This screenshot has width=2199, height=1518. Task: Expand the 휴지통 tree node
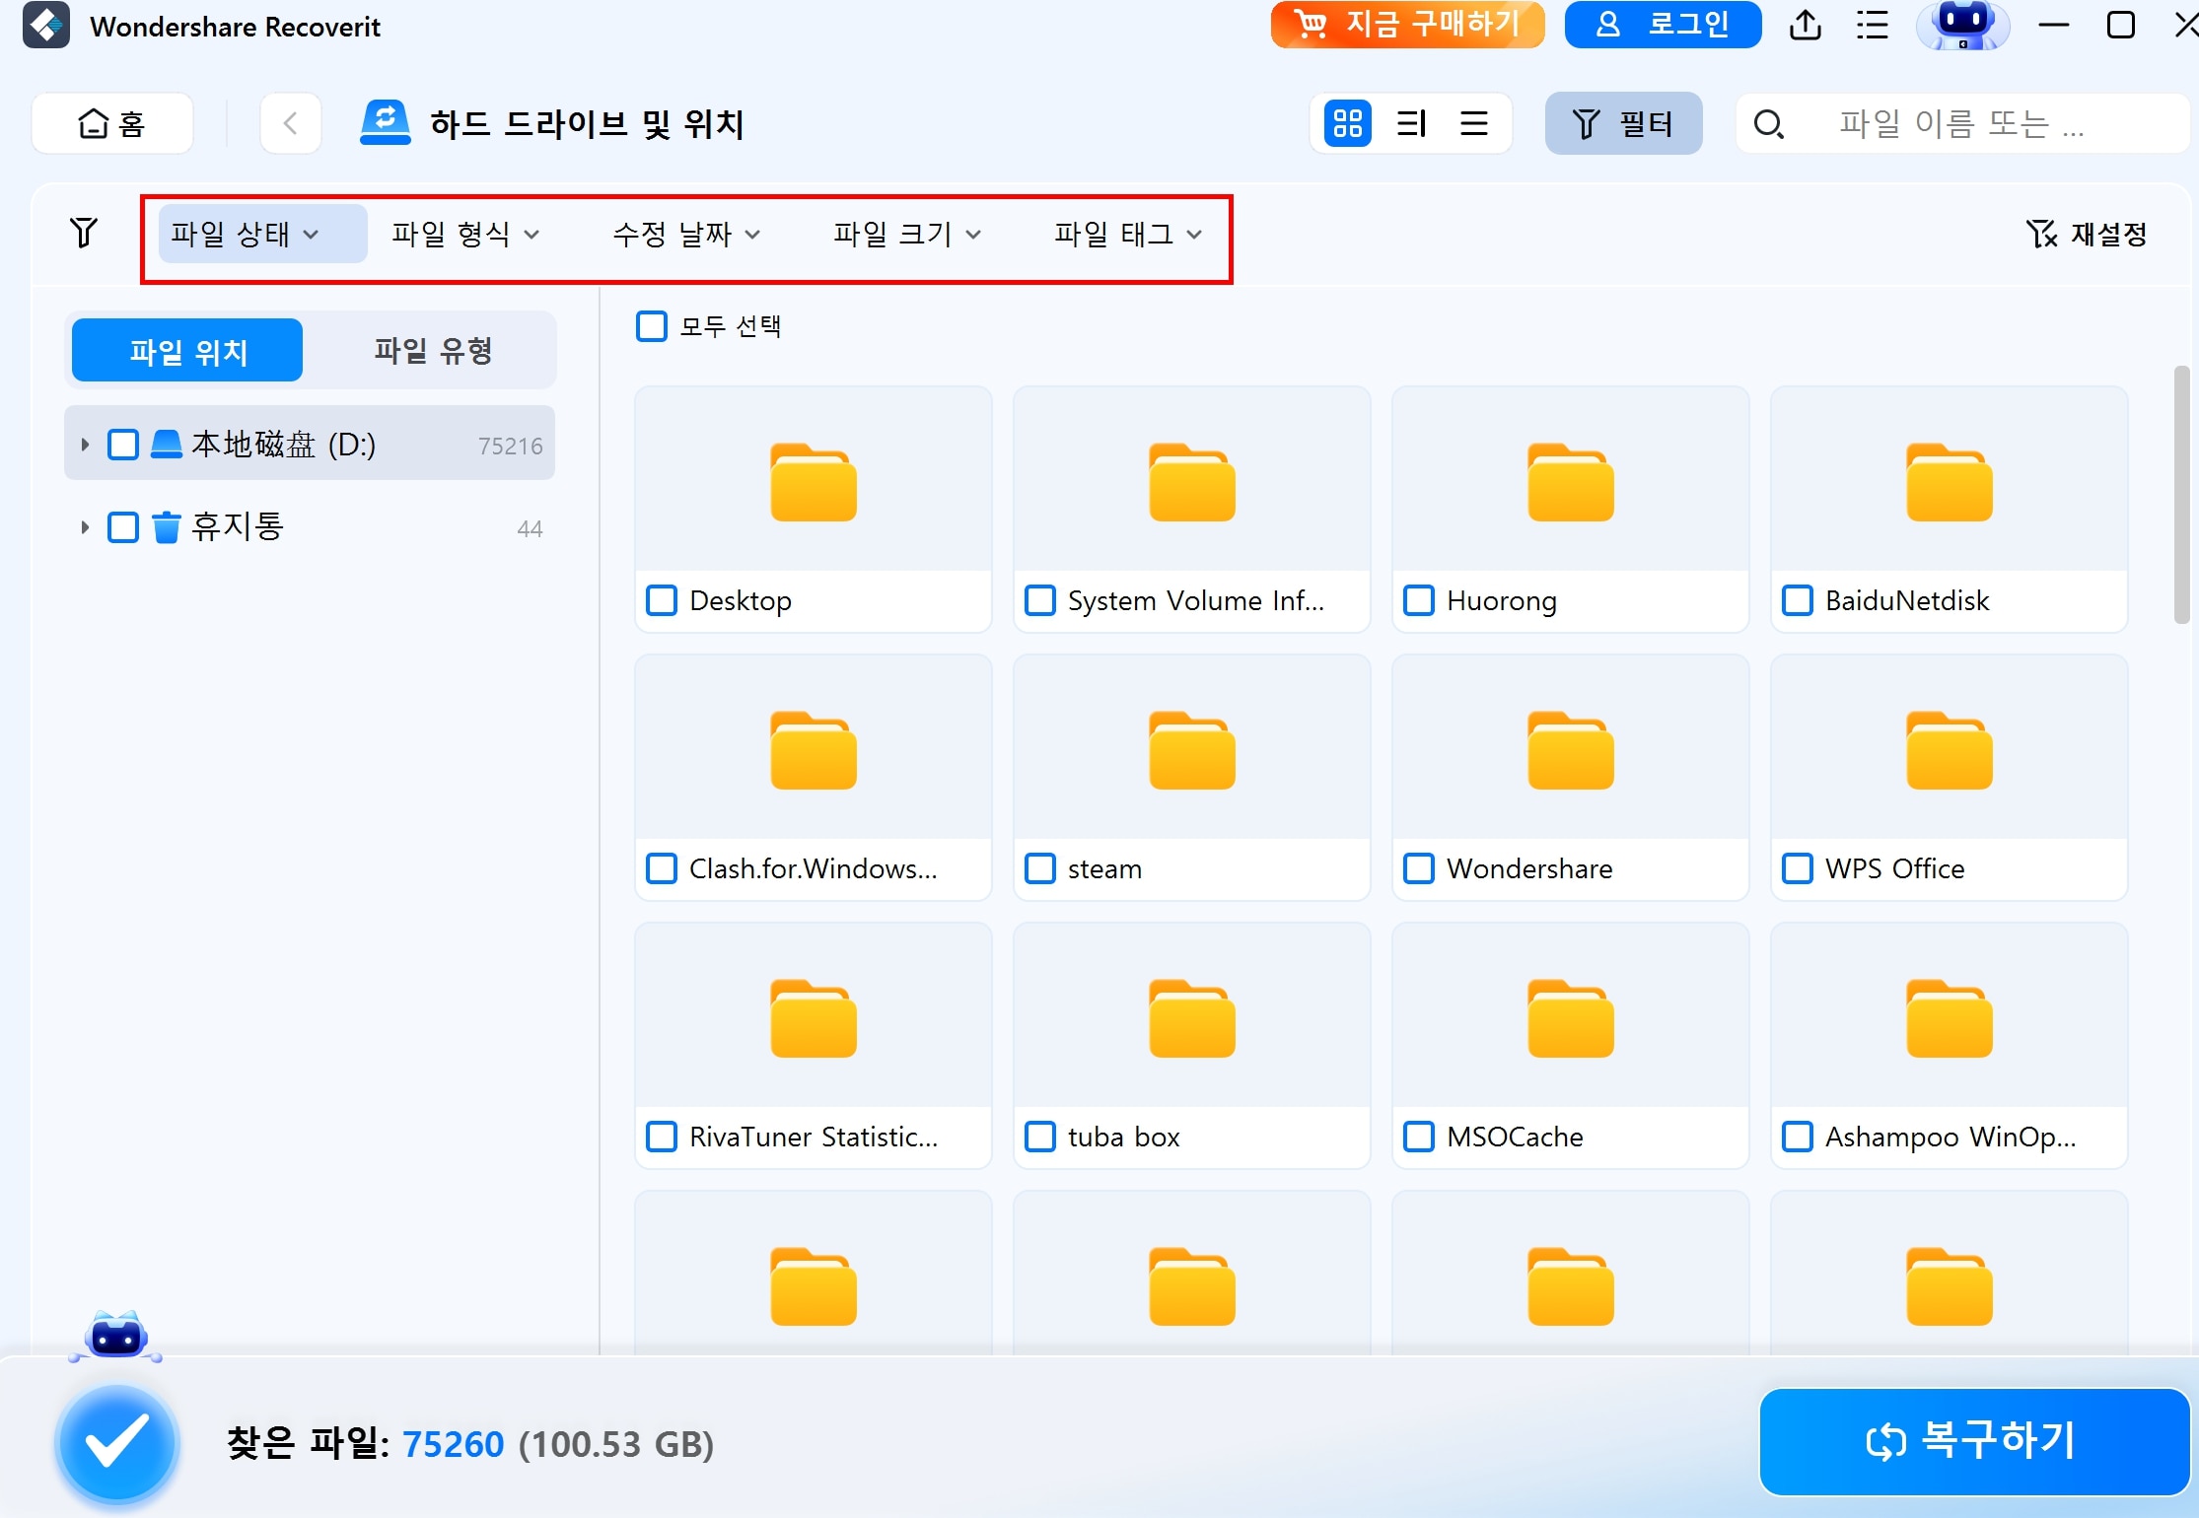(x=85, y=527)
